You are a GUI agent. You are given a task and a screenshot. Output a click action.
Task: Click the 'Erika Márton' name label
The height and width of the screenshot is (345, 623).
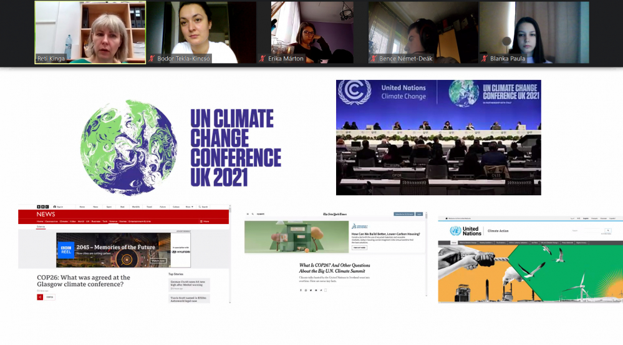point(286,59)
